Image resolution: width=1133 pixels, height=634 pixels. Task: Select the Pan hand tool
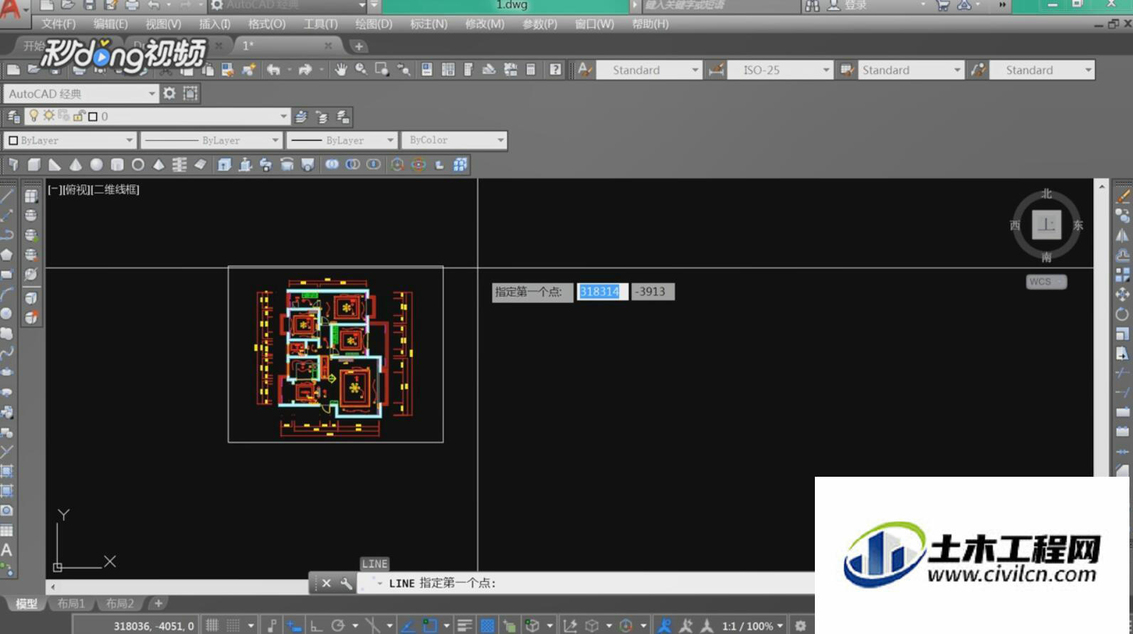pos(341,70)
